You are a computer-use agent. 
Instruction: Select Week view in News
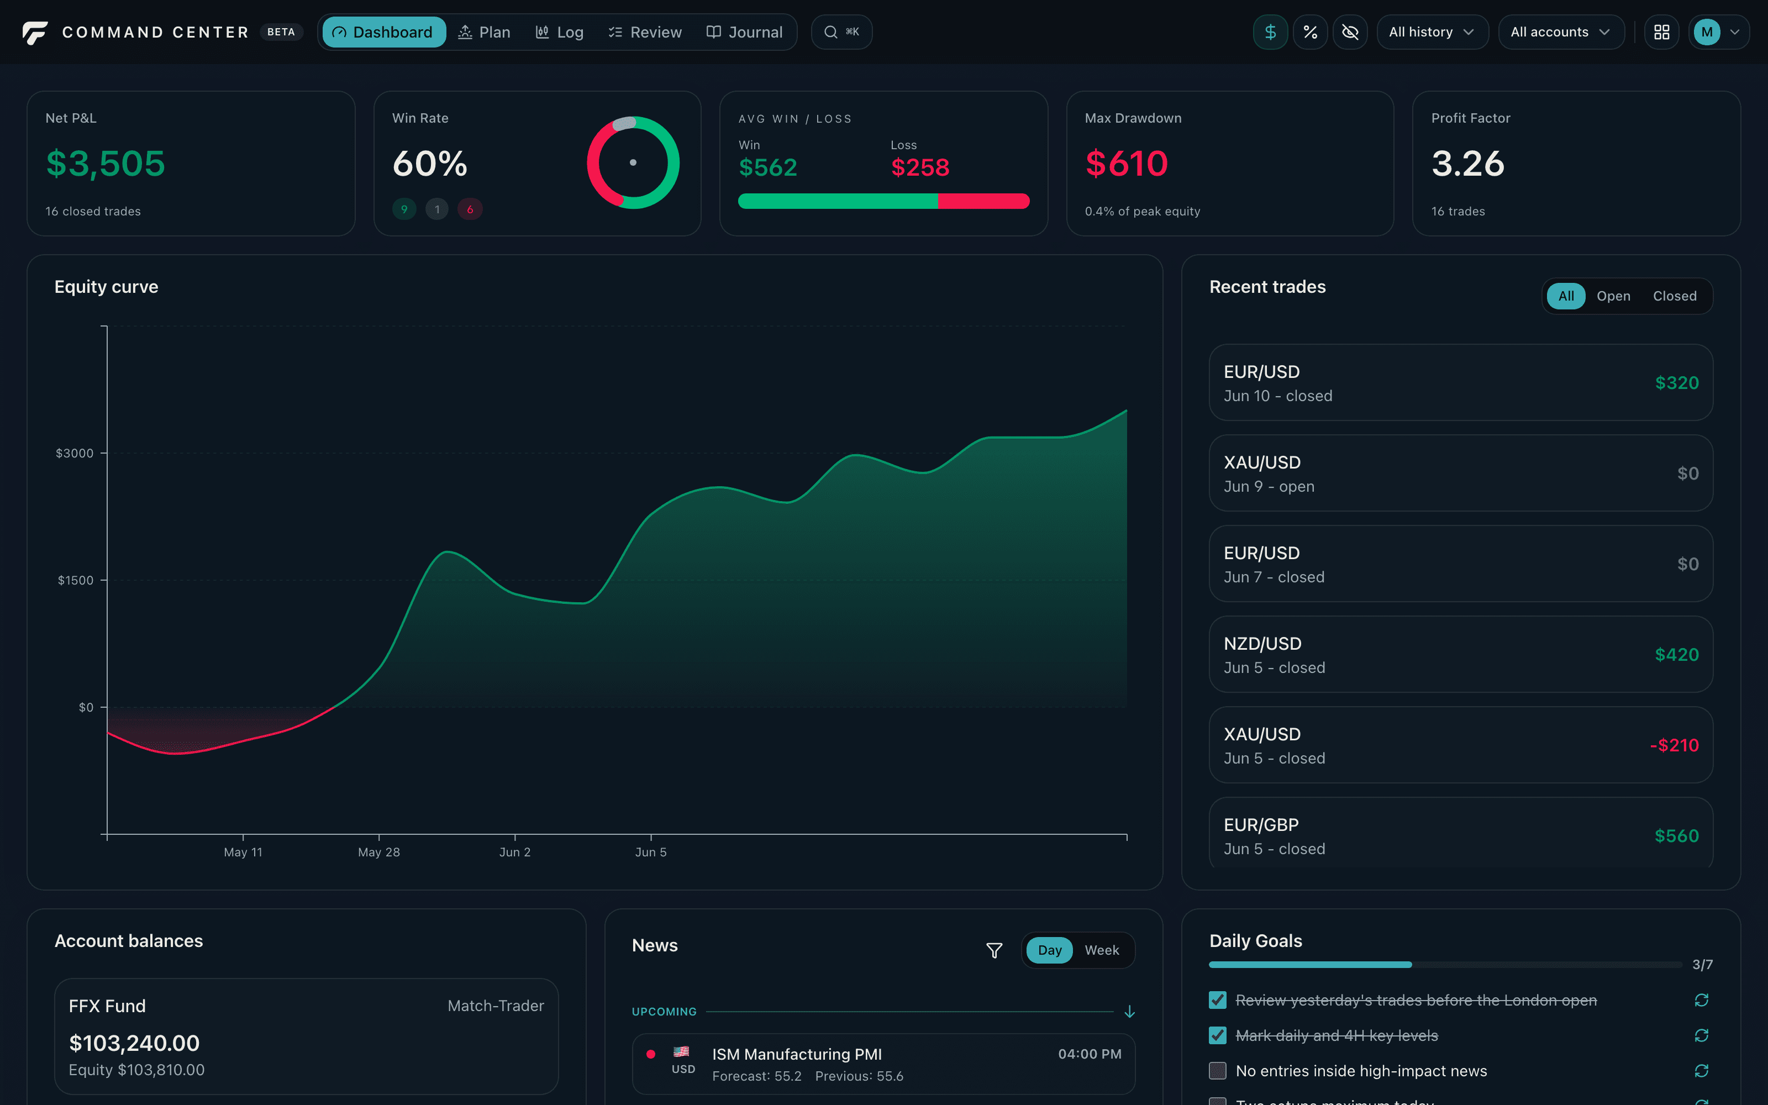tap(1101, 950)
